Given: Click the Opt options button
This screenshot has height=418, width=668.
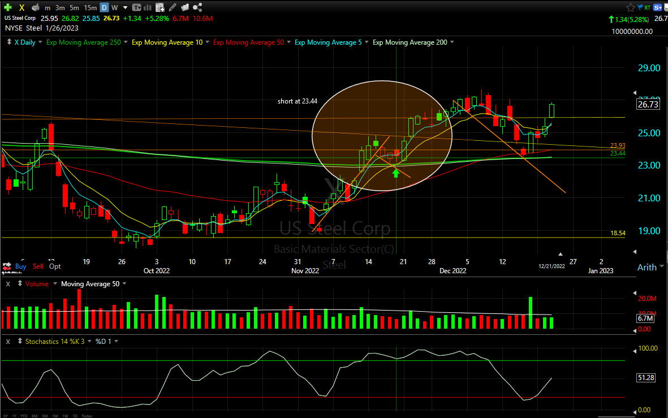Looking at the screenshot, I should (55, 266).
